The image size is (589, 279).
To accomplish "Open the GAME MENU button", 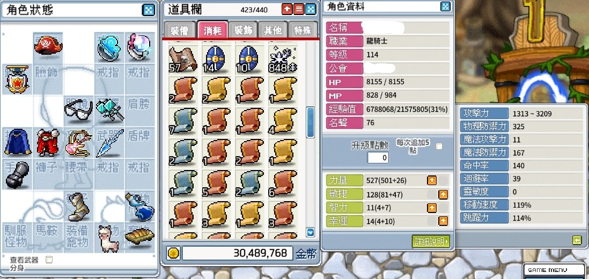I will tap(555, 270).
